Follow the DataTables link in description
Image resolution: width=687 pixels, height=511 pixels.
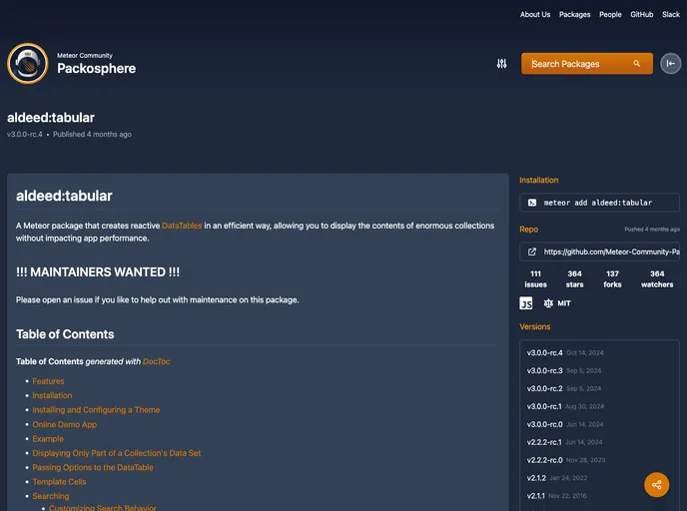182,226
